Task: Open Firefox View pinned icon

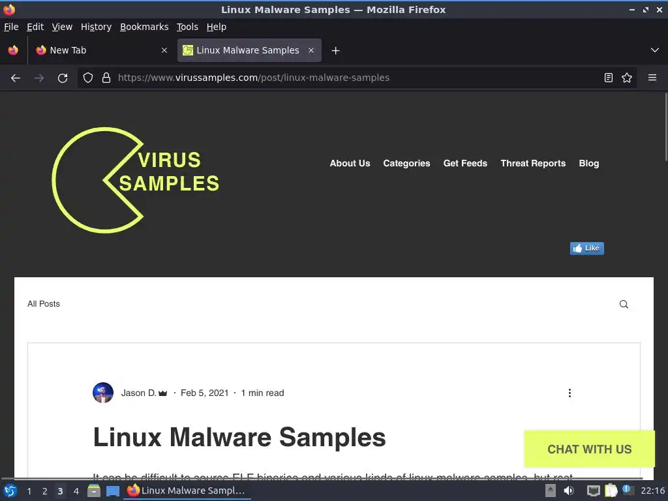Action: 13,50
